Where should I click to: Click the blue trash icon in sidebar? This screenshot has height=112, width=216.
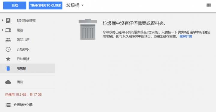tap(8, 69)
